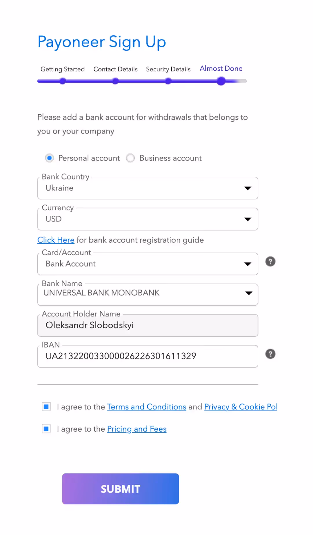Click the signup progress bar
The width and height of the screenshot is (313, 535).
click(142, 81)
